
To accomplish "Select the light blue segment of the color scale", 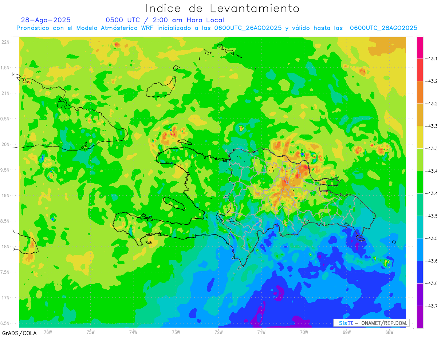I will point(420,249).
